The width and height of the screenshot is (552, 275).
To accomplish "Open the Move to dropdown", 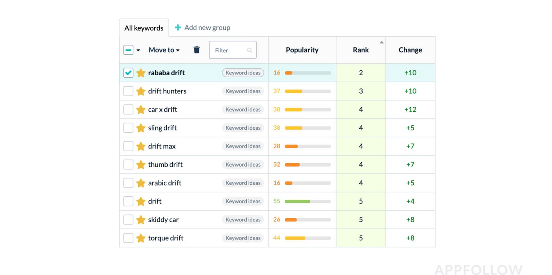I will pyautogui.click(x=164, y=50).
